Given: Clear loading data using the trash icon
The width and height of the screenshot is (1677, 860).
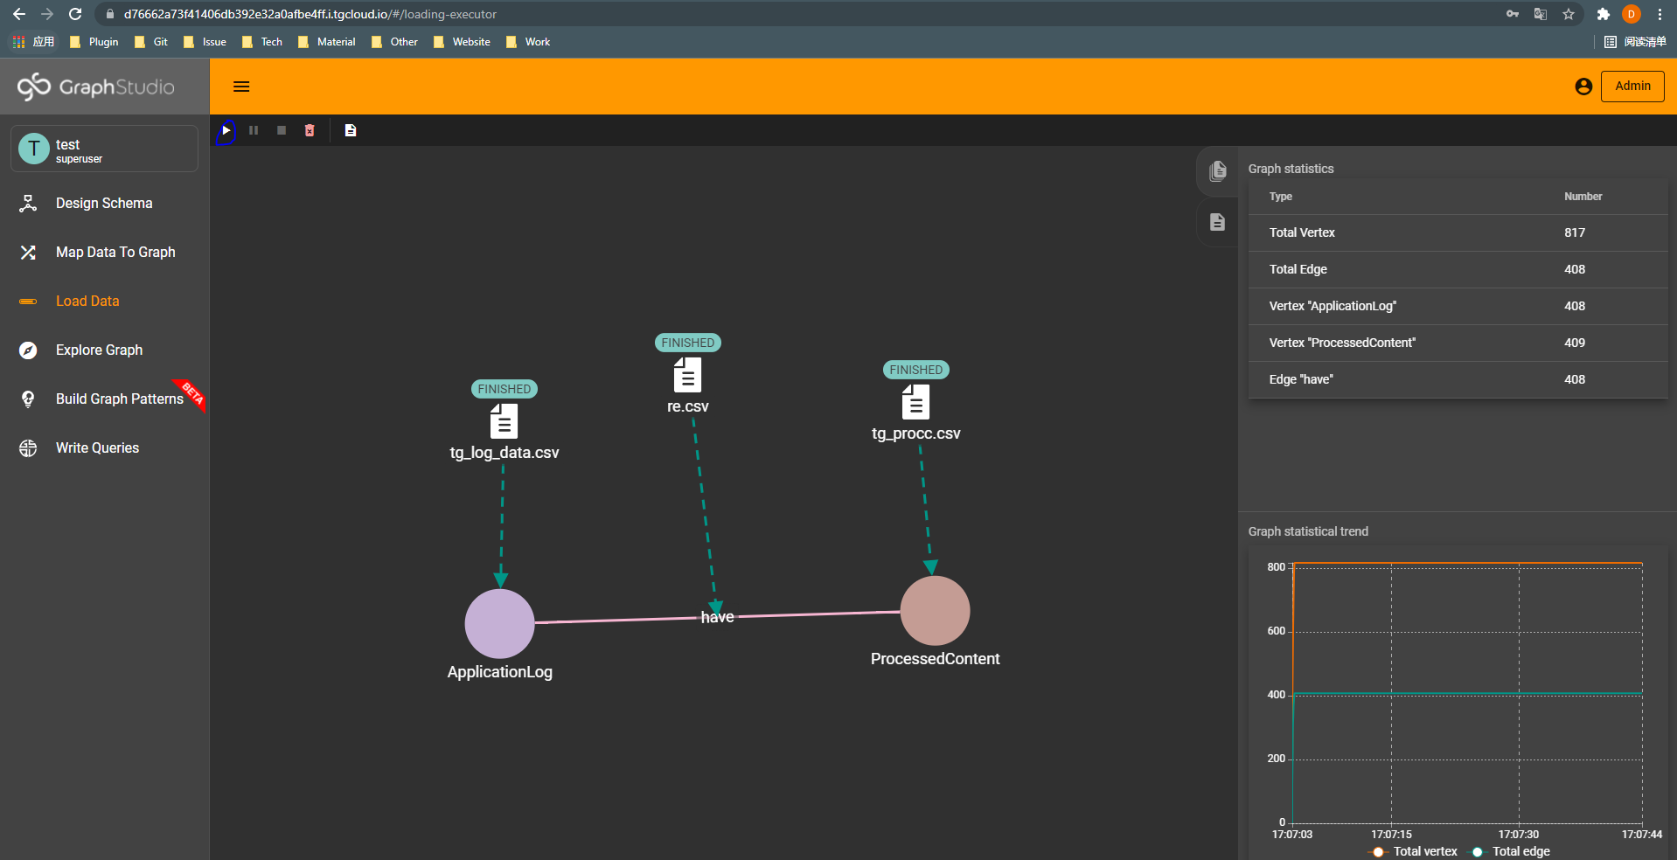Looking at the screenshot, I should pyautogui.click(x=309, y=130).
